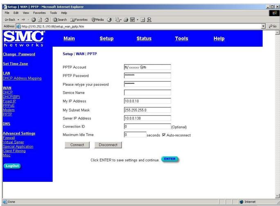Open the Client Filtering link

[14, 151]
